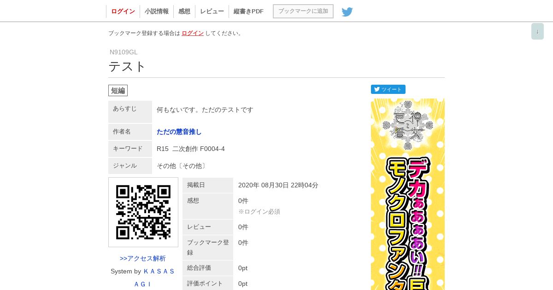The image size is (553, 290).
Task: Click the blue ツイート button
Action: coord(388,89)
